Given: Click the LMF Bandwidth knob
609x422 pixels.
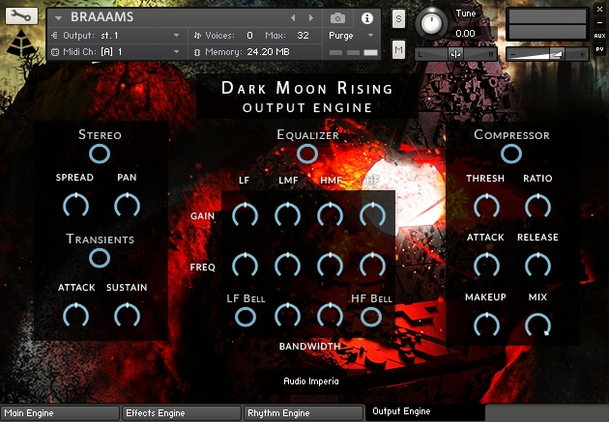Looking at the screenshot, I should 287,316.
